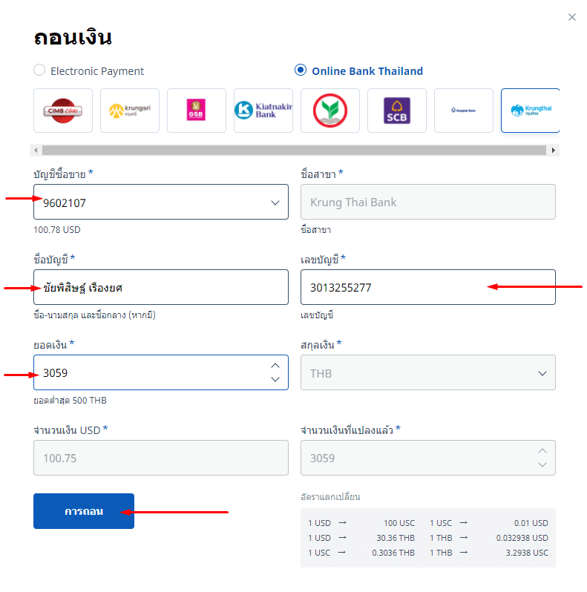Select the Bangkok Bank logo
The width and height of the screenshot is (587, 592).
(464, 111)
